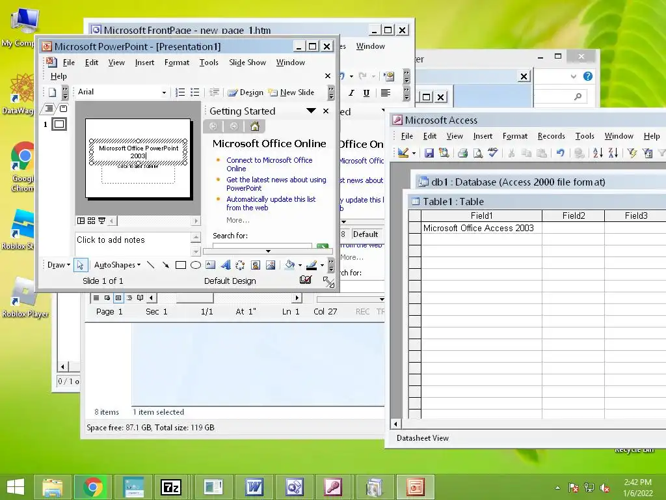
Task: Toggle Underline in FrontPage toolbar
Action: pyautogui.click(x=366, y=92)
